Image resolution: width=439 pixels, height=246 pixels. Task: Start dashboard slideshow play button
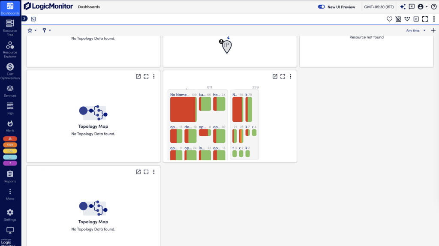416,19
